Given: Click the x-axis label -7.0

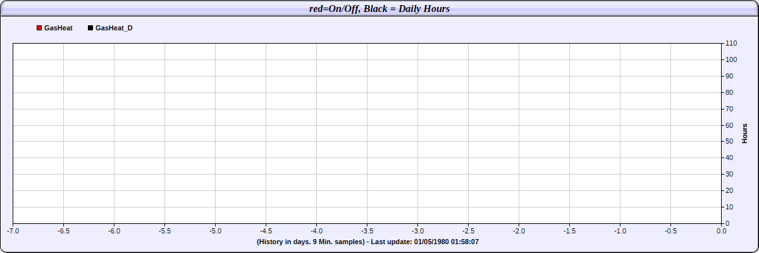Looking at the screenshot, I should click(13, 231).
